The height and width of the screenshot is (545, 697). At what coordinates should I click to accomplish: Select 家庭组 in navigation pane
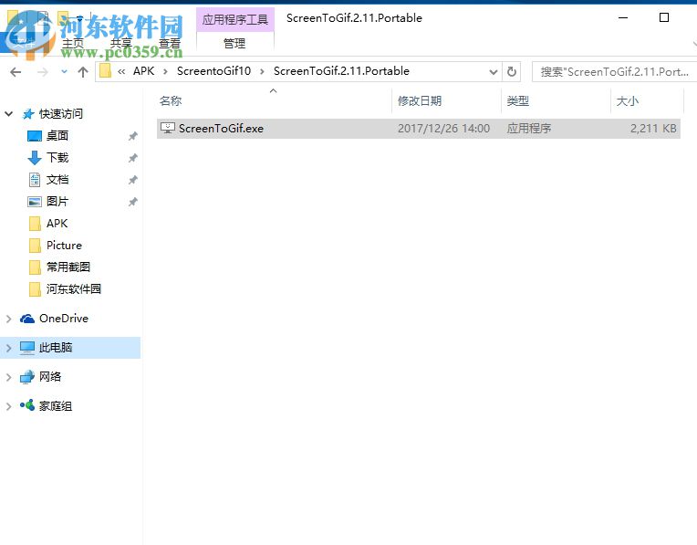coord(56,406)
